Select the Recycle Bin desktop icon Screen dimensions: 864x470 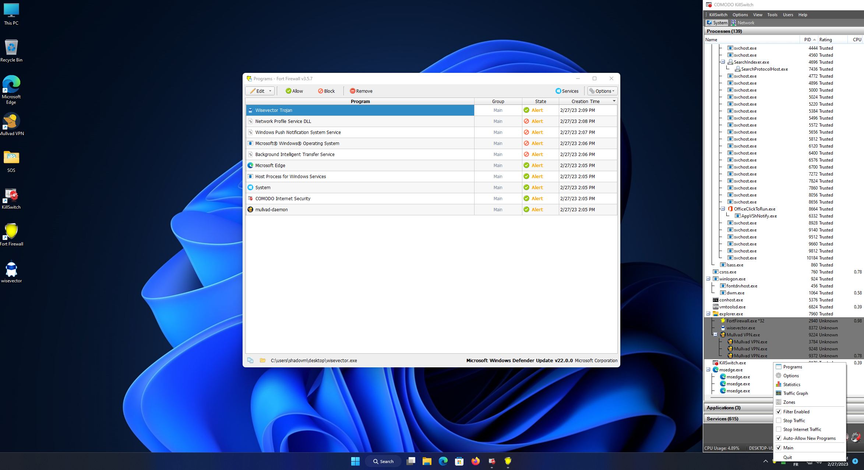point(11,50)
